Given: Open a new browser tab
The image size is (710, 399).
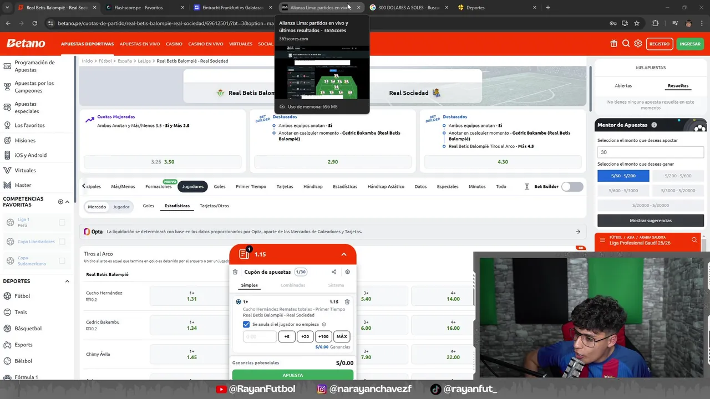Looking at the screenshot, I should click(548, 7).
